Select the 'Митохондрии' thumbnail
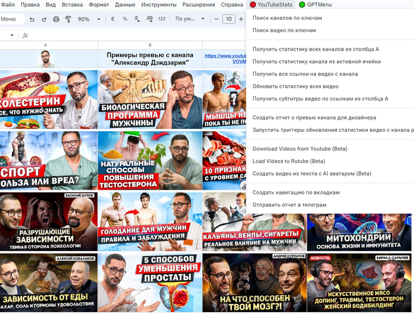This screenshot has width=414, height=315. coord(359,232)
